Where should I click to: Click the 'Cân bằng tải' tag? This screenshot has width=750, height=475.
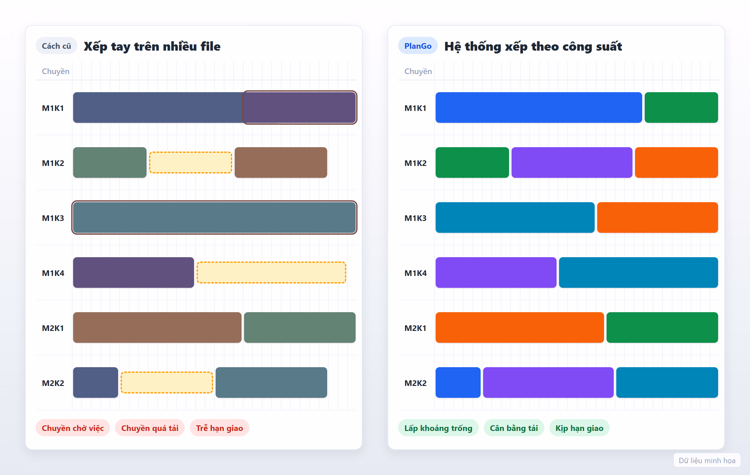point(514,428)
